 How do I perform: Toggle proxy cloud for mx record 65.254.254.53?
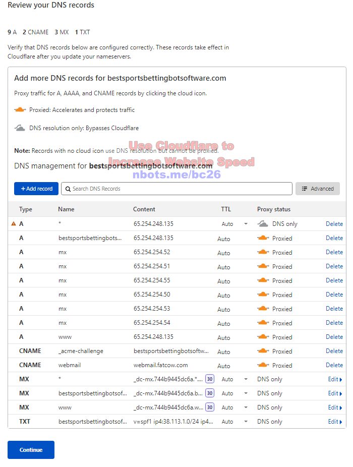(x=263, y=309)
